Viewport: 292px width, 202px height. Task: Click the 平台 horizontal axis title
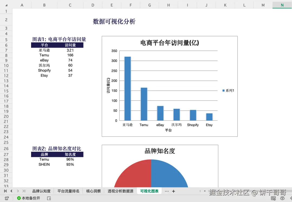coord(168,130)
